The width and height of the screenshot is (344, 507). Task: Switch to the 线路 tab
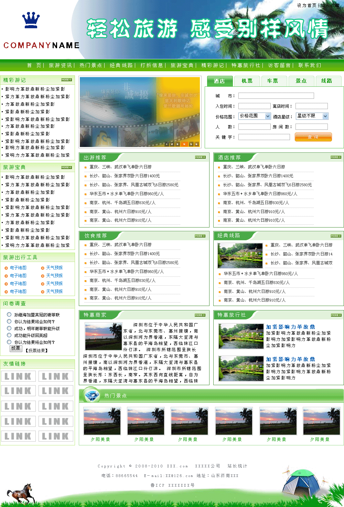[x=326, y=81]
